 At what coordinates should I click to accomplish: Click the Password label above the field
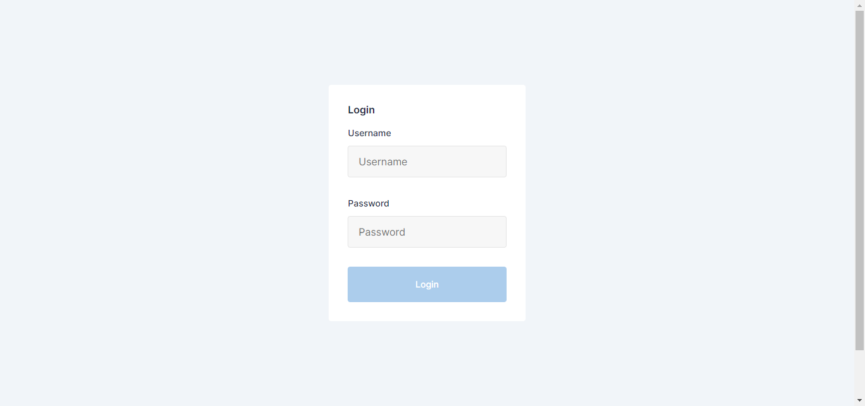[369, 203]
